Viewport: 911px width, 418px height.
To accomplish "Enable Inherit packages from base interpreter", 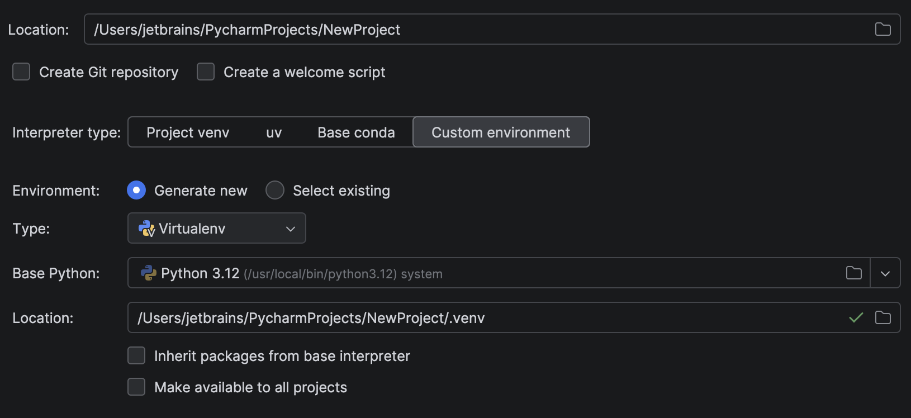I will click(136, 355).
